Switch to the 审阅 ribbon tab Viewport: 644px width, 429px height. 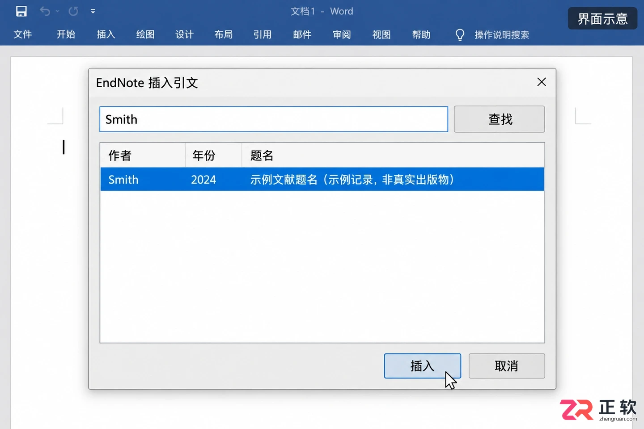(x=342, y=35)
